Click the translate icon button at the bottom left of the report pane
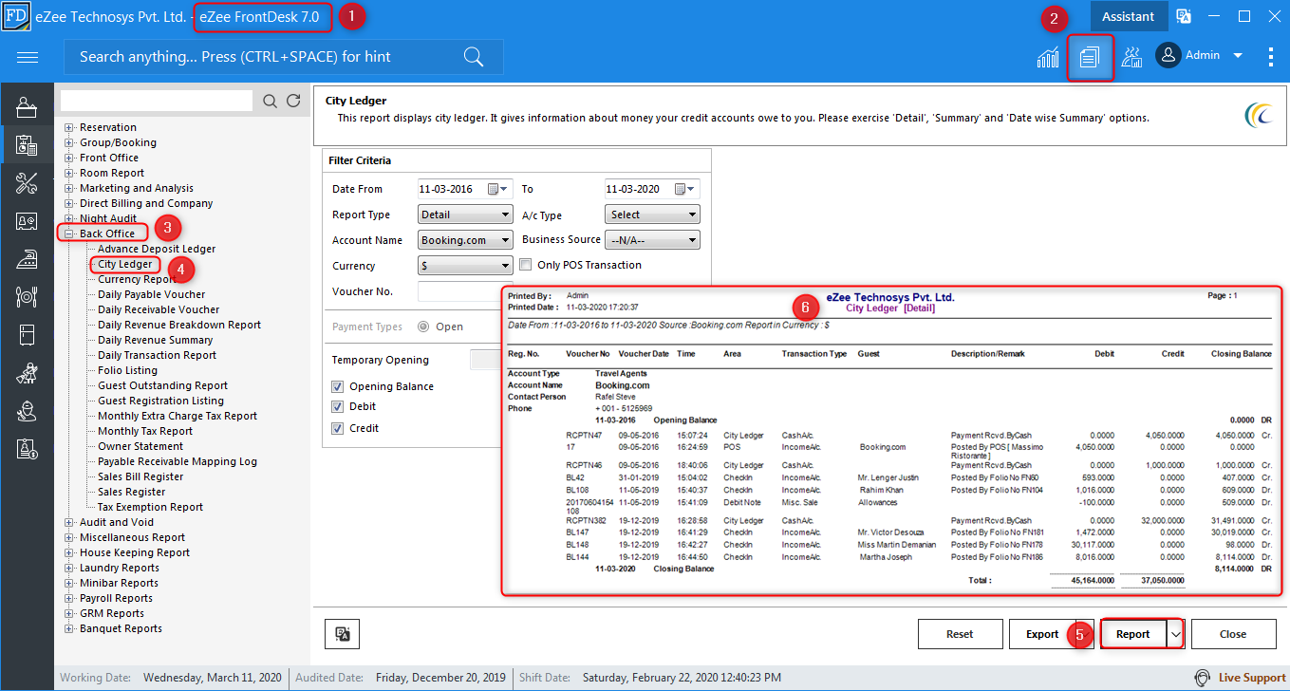 coord(342,634)
